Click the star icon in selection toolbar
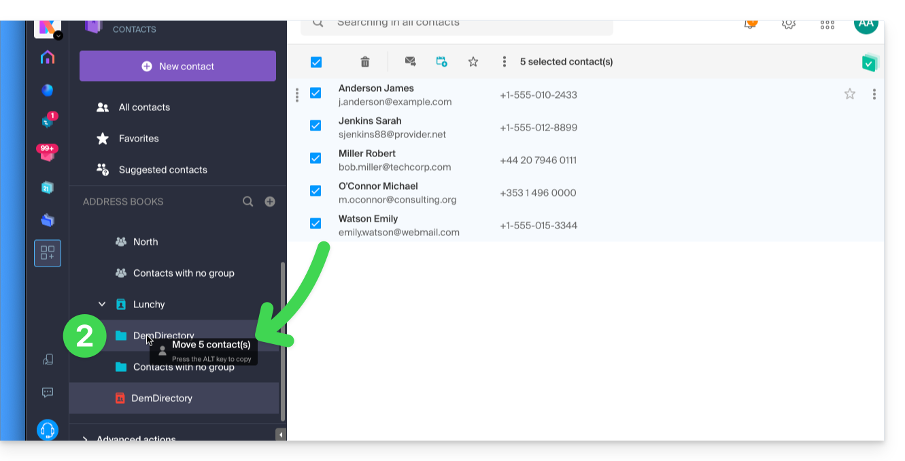This screenshot has height=461, width=905. point(473,62)
